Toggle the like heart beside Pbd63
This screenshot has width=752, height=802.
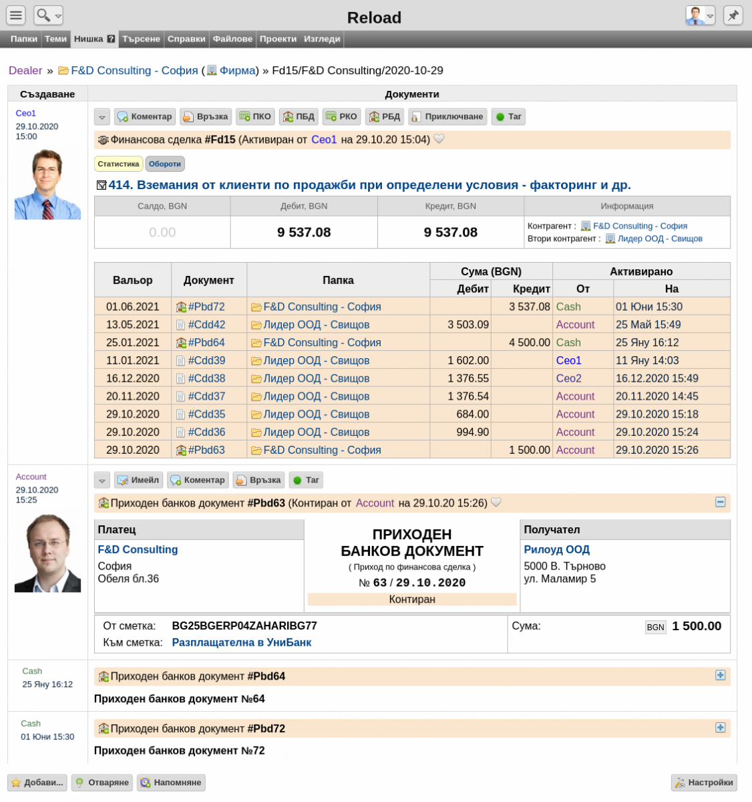point(496,503)
